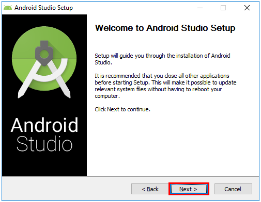Image resolution: width=261 pixels, height=202 pixels.
Task: Click the Next > button to continue
Action: [189, 189]
